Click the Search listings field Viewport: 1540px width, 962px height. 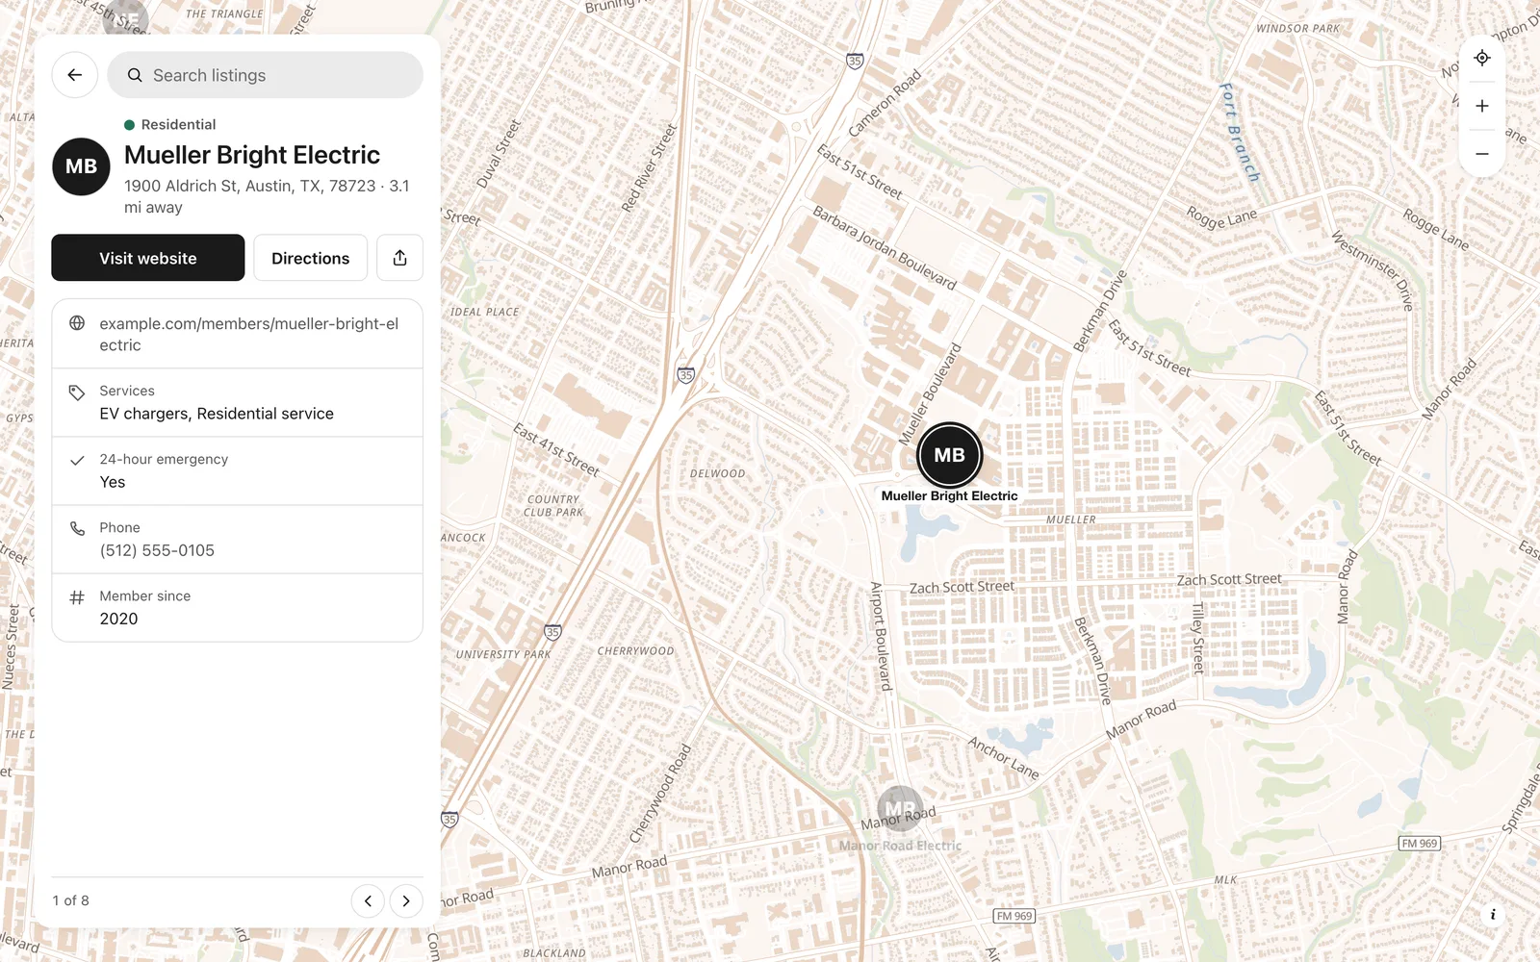265,75
